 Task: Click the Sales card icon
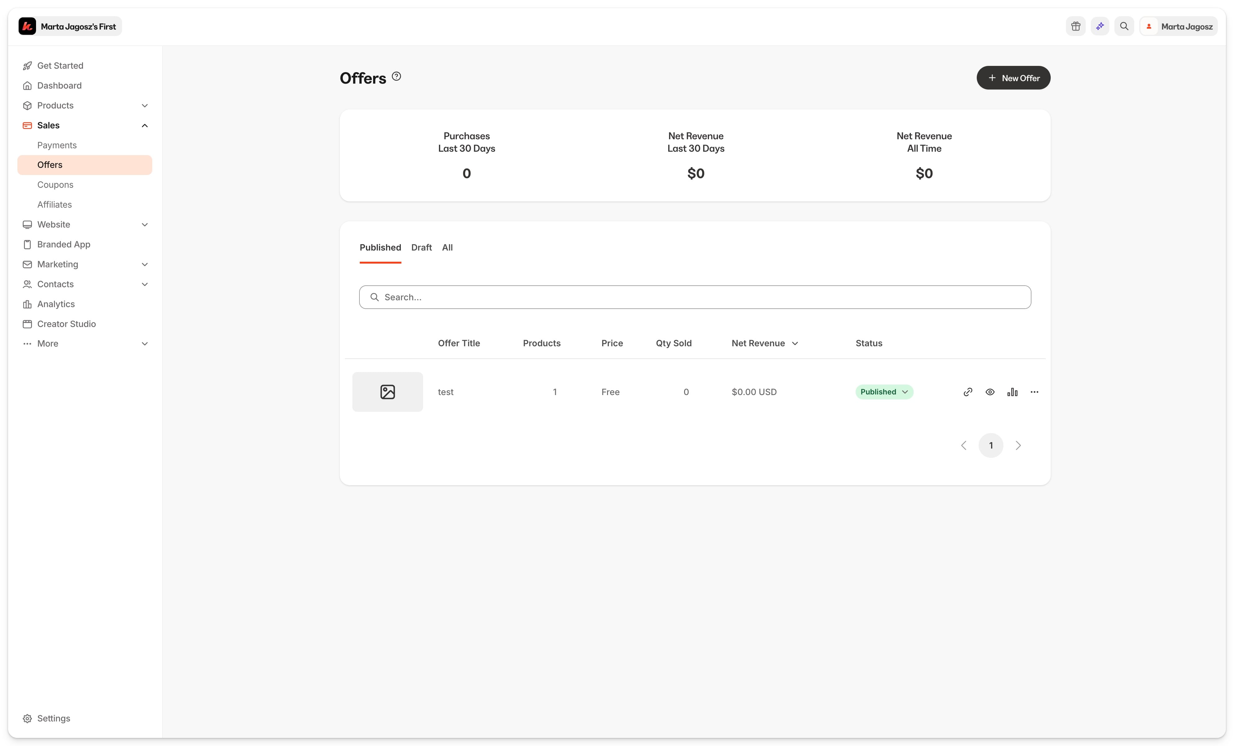click(x=27, y=125)
